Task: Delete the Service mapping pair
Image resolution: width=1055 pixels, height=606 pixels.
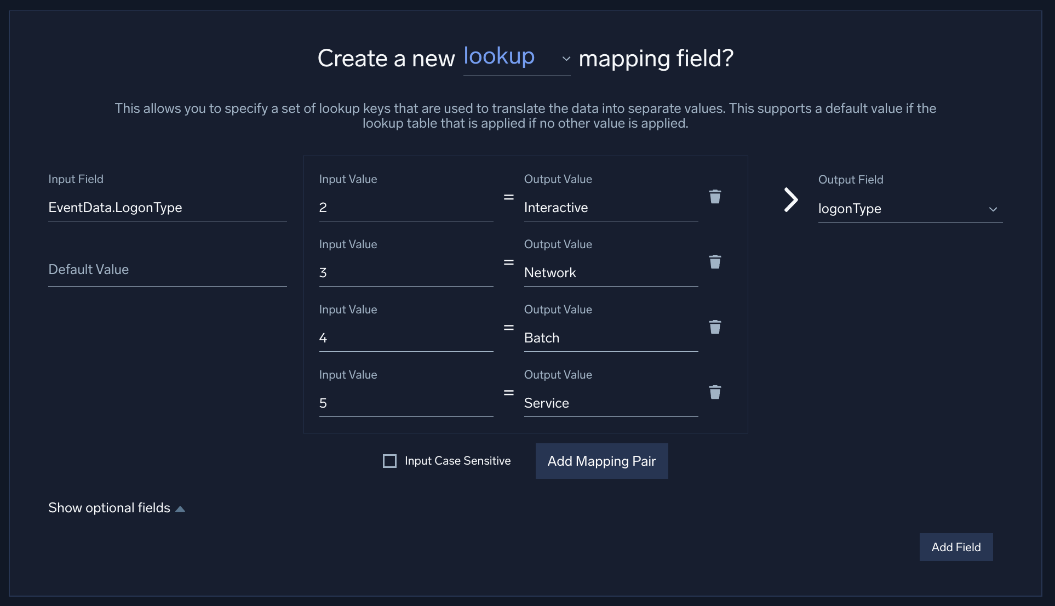Action: tap(715, 392)
